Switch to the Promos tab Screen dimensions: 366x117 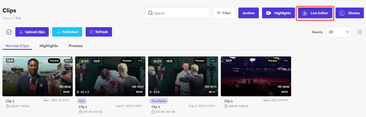pyautogui.click(x=76, y=46)
